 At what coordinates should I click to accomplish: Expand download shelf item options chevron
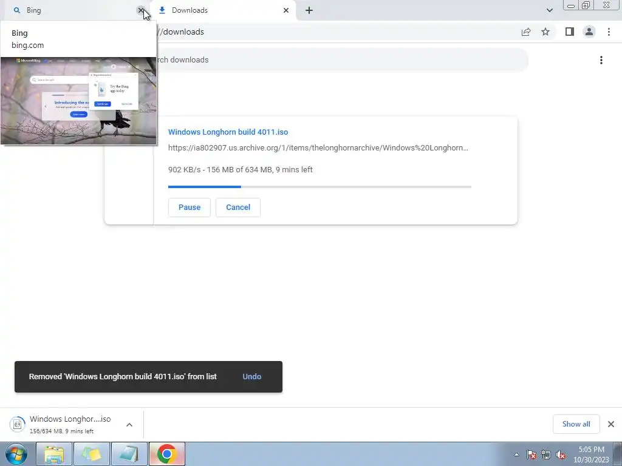pyautogui.click(x=129, y=425)
